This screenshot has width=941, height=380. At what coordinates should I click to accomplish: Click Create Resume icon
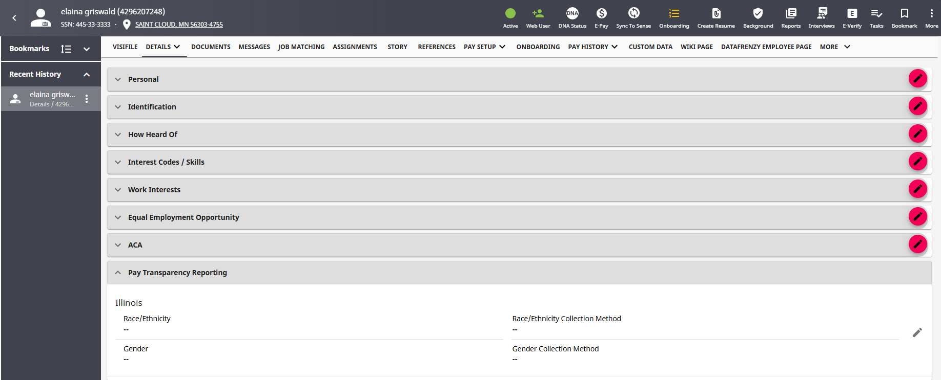716,13
